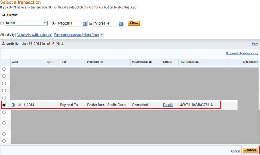The image size is (260, 155).
Task: Click the Payment status column header
Action: tap(142, 62)
